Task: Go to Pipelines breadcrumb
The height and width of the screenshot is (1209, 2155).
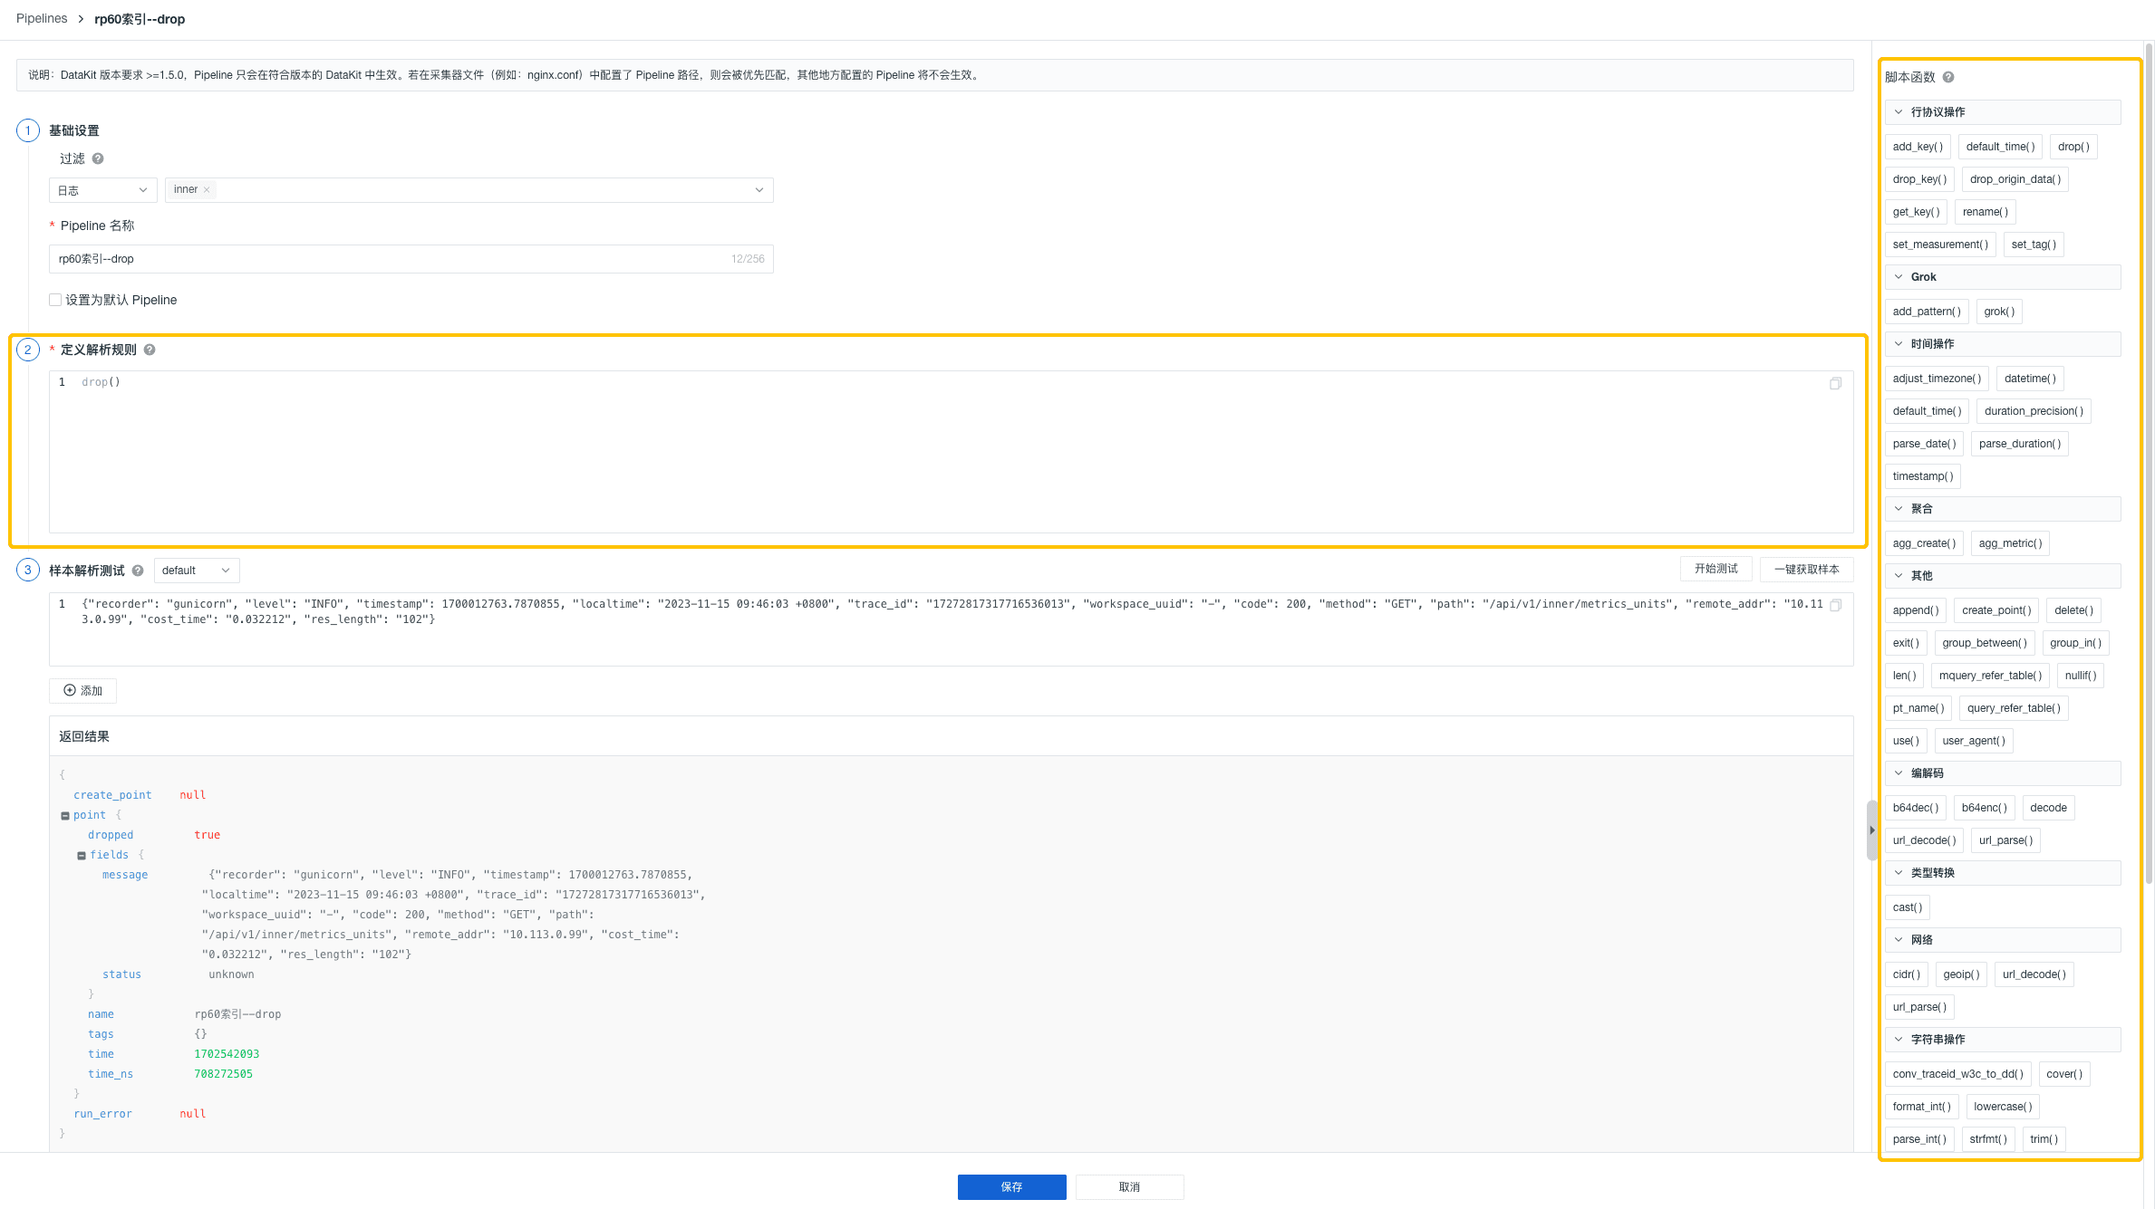Action: point(42,18)
